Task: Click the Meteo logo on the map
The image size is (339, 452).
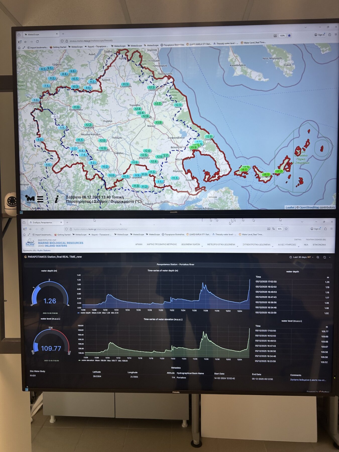Action: click(x=30, y=199)
